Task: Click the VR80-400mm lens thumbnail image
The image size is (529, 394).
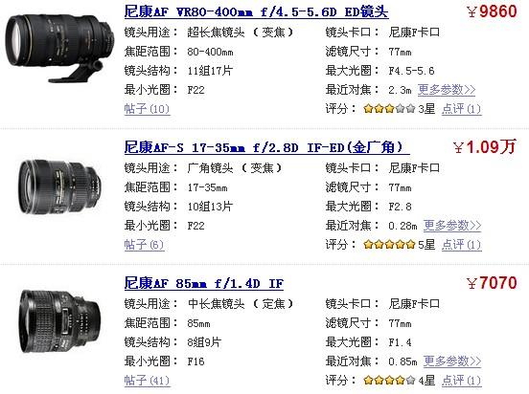Action: click(x=60, y=47)
